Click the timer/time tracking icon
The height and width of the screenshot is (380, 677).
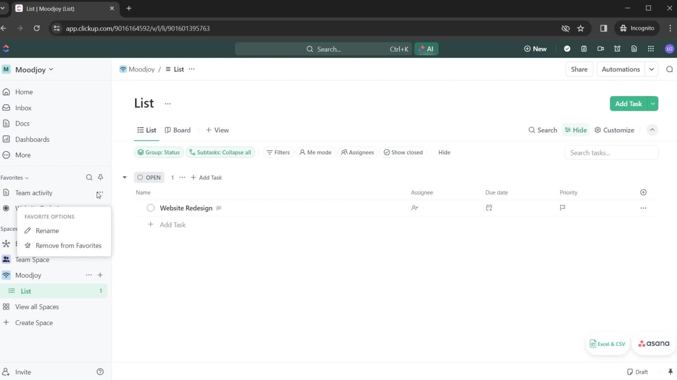click(x=617, y=49)
